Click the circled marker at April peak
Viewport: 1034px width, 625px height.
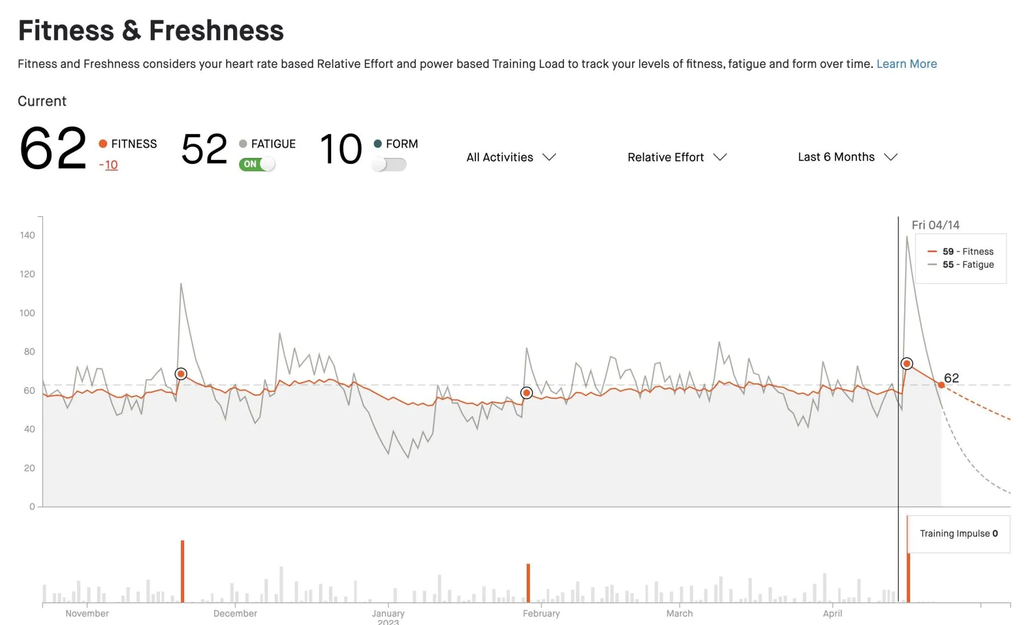pos(907,364)
